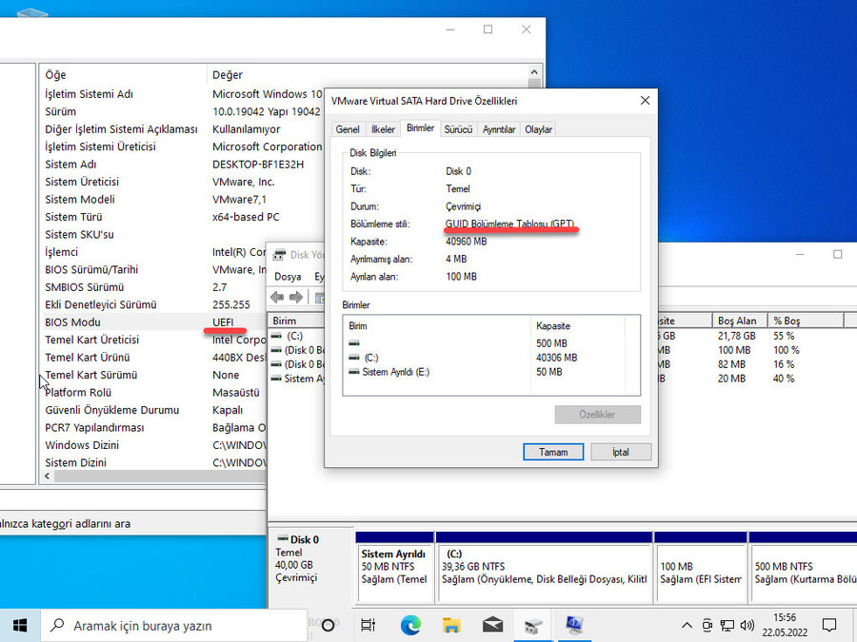Cancel the dialog with İptal
The width and height of the screenshot is (857, 642).
[x=621, y=452]
